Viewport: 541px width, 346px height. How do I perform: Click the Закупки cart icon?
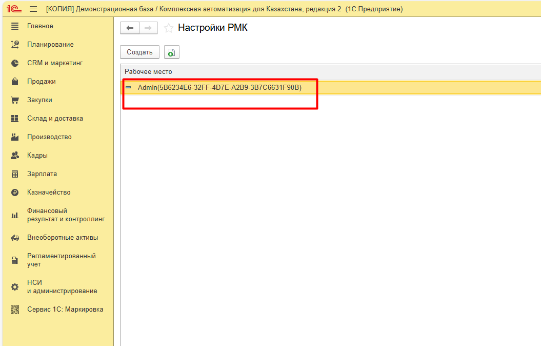(x=15, y=100)
